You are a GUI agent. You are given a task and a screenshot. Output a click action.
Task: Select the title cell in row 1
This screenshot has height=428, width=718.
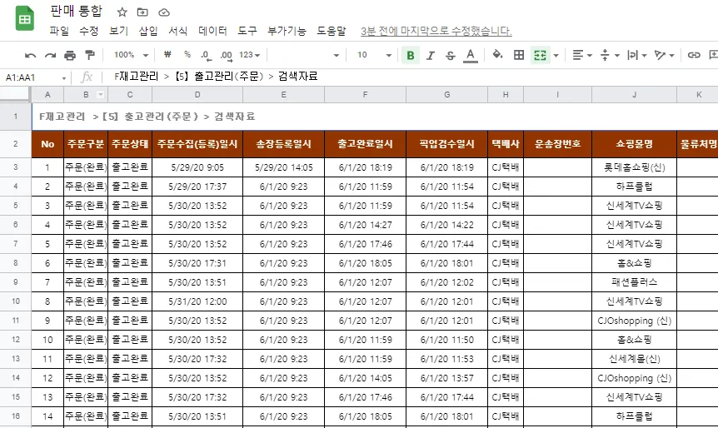click(375, 117)
